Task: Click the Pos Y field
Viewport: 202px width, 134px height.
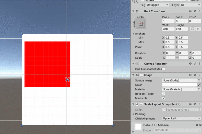Action: [x=182, y=21]
